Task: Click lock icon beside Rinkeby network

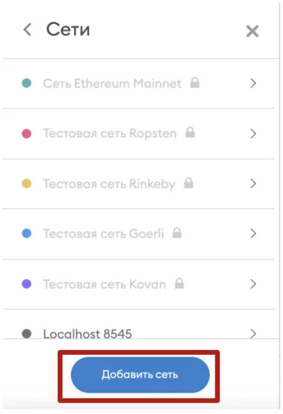Action: 189,183
